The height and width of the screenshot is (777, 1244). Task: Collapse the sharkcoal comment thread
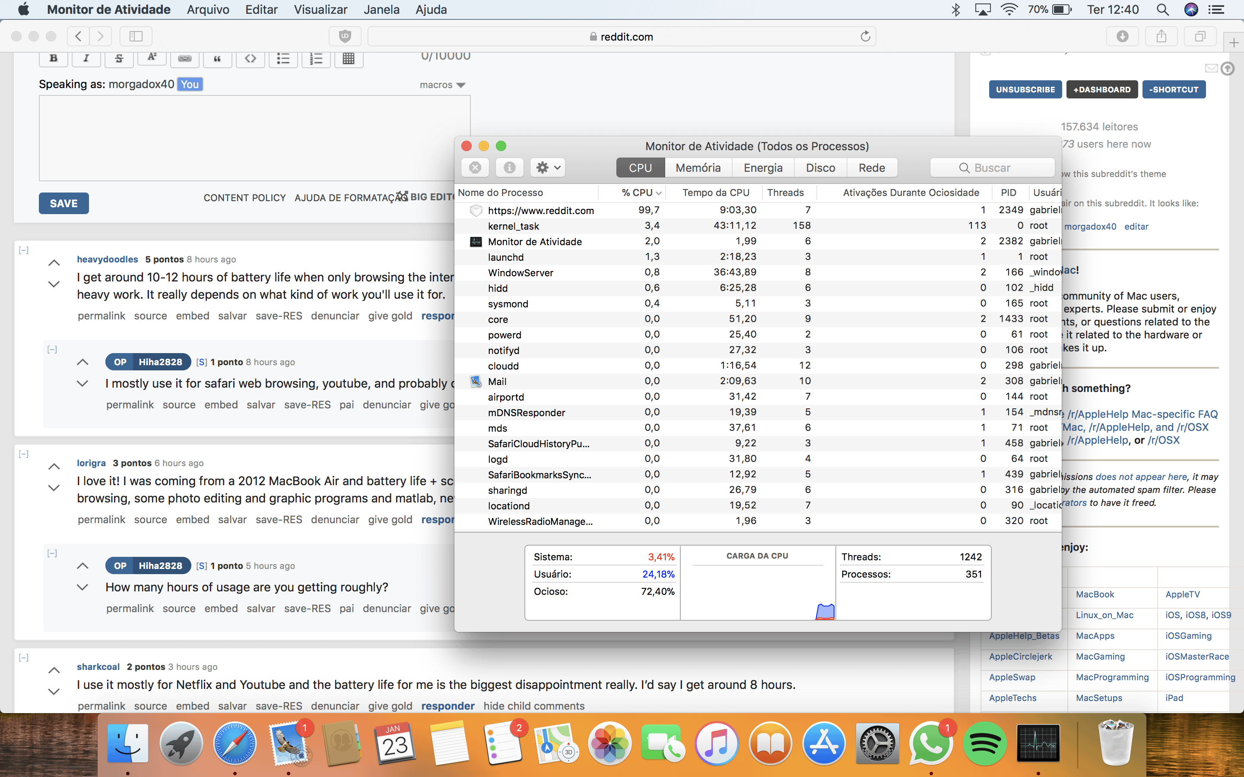coord(24,658)
